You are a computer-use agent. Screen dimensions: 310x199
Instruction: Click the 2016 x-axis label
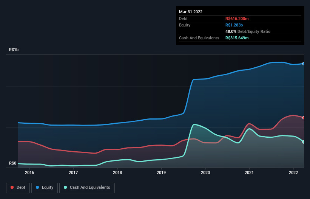click(29, 173)
